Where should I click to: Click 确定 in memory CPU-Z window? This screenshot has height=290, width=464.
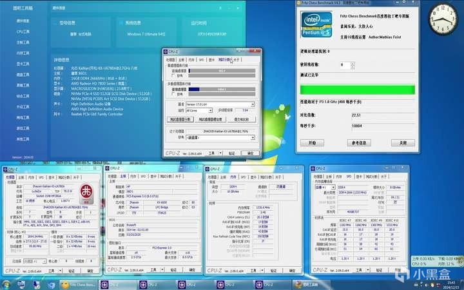pyautogui.click(x=292, y=271)
